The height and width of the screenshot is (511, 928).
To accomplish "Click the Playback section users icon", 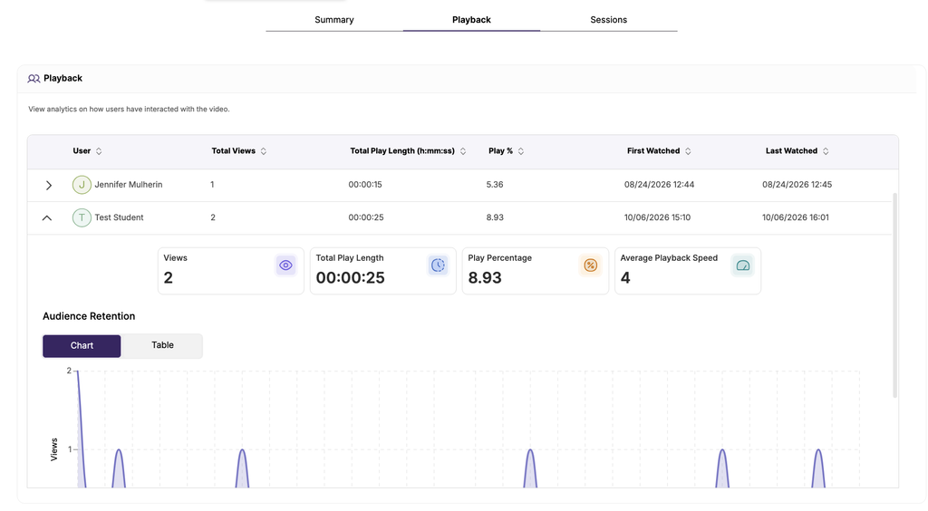I will pos(34,78).
